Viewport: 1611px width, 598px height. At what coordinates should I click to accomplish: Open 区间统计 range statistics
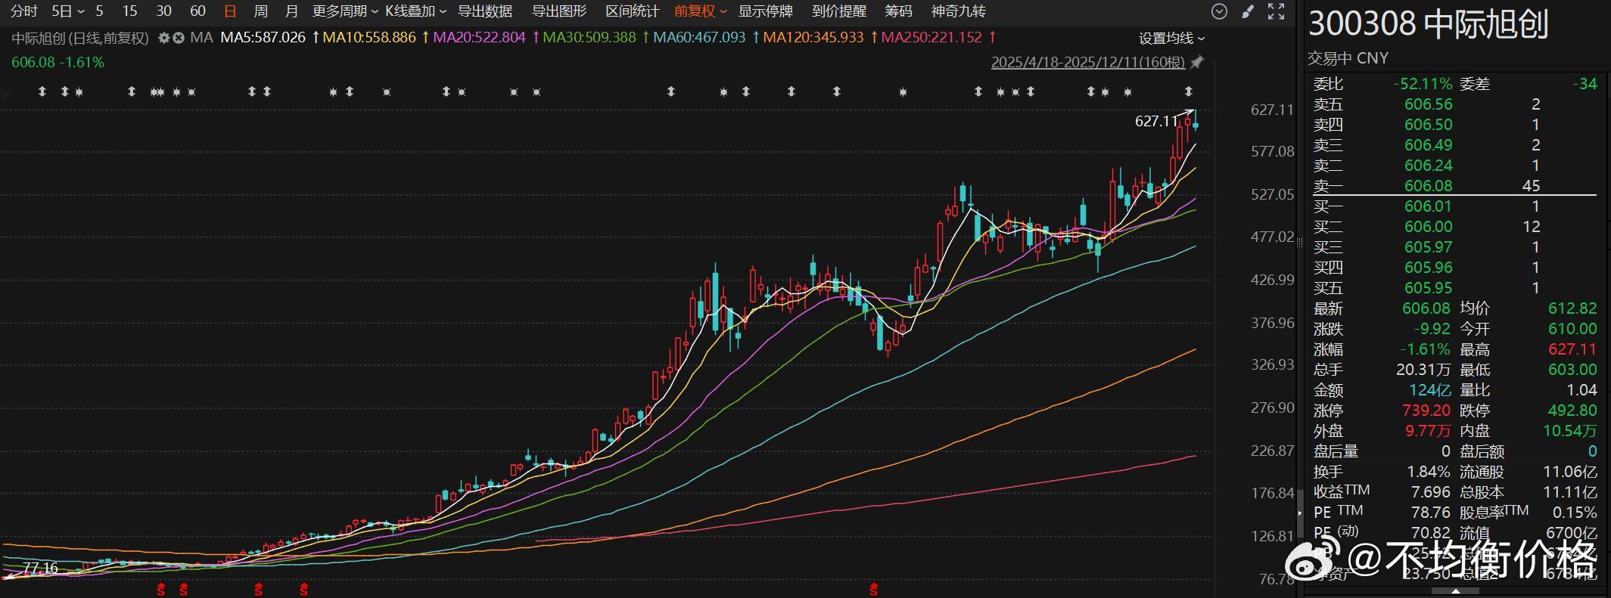click(633, 11)
